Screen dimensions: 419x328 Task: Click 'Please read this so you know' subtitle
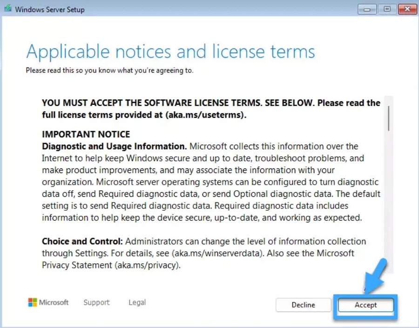click(x=109, y=71)
